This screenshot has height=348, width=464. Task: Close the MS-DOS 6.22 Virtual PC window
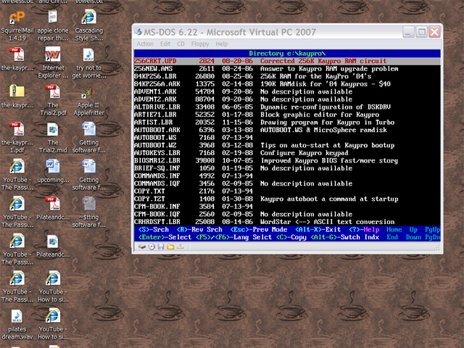click(x=434, y=32)
